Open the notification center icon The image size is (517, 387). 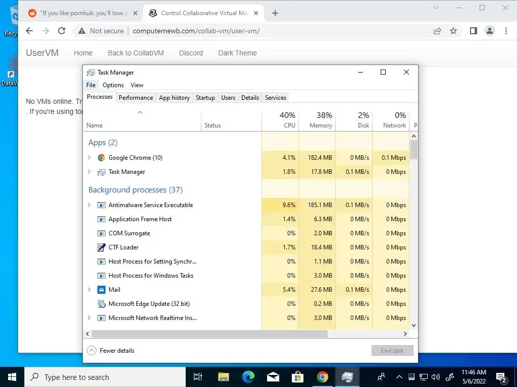point(501,377)
